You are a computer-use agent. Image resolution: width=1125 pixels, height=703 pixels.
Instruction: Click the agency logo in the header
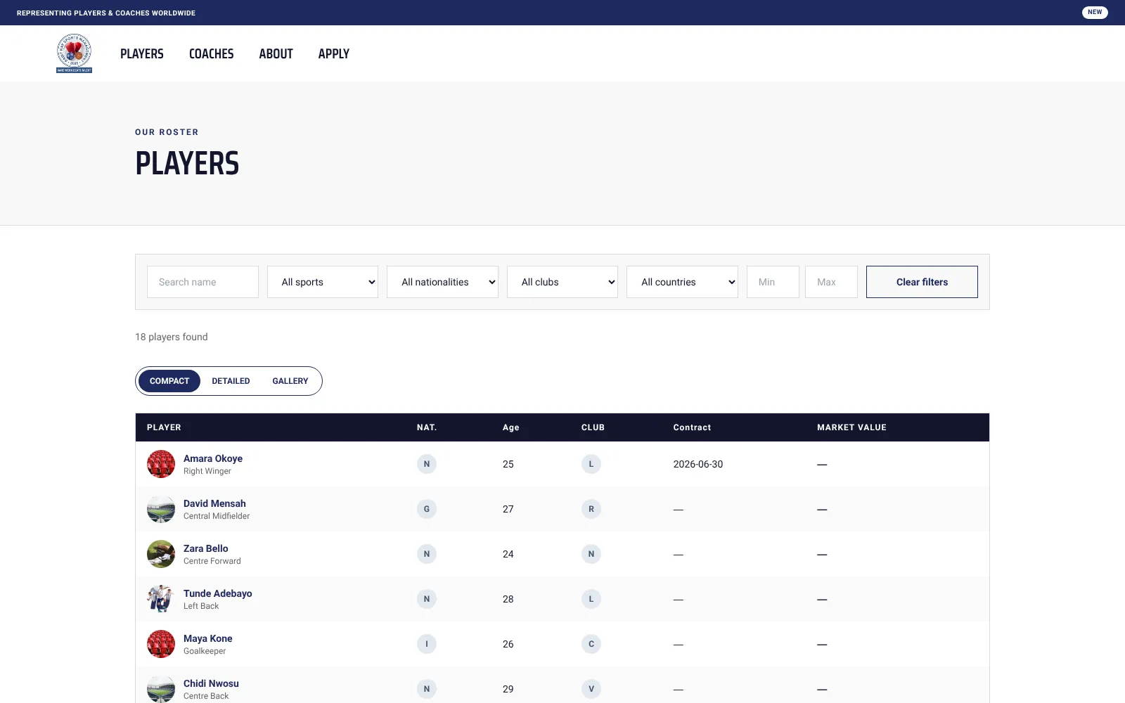(74, 53)
